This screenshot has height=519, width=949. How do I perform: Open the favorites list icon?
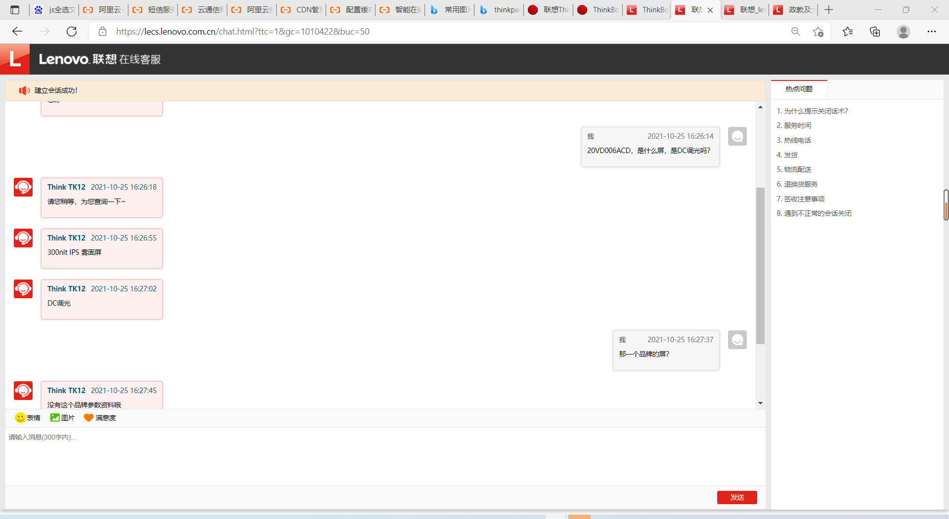tap(848, 32)
